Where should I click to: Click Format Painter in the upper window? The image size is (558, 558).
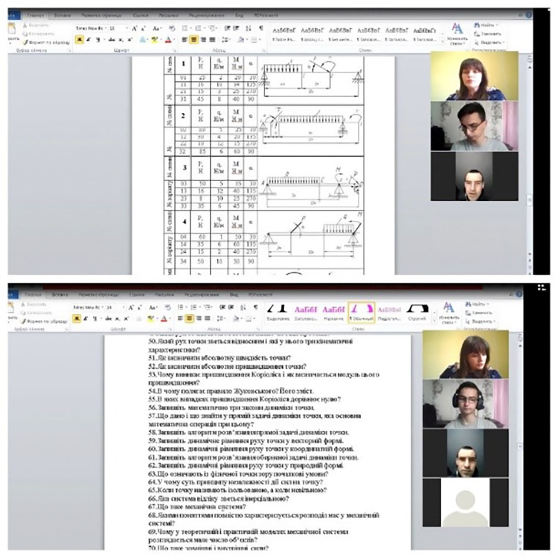(x=46, y=41)
